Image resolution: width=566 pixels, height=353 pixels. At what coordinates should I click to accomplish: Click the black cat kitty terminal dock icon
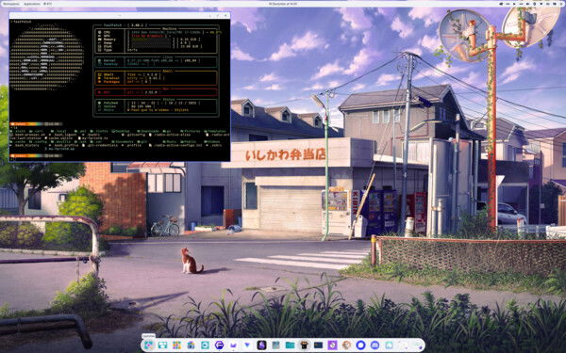(305, 345)
